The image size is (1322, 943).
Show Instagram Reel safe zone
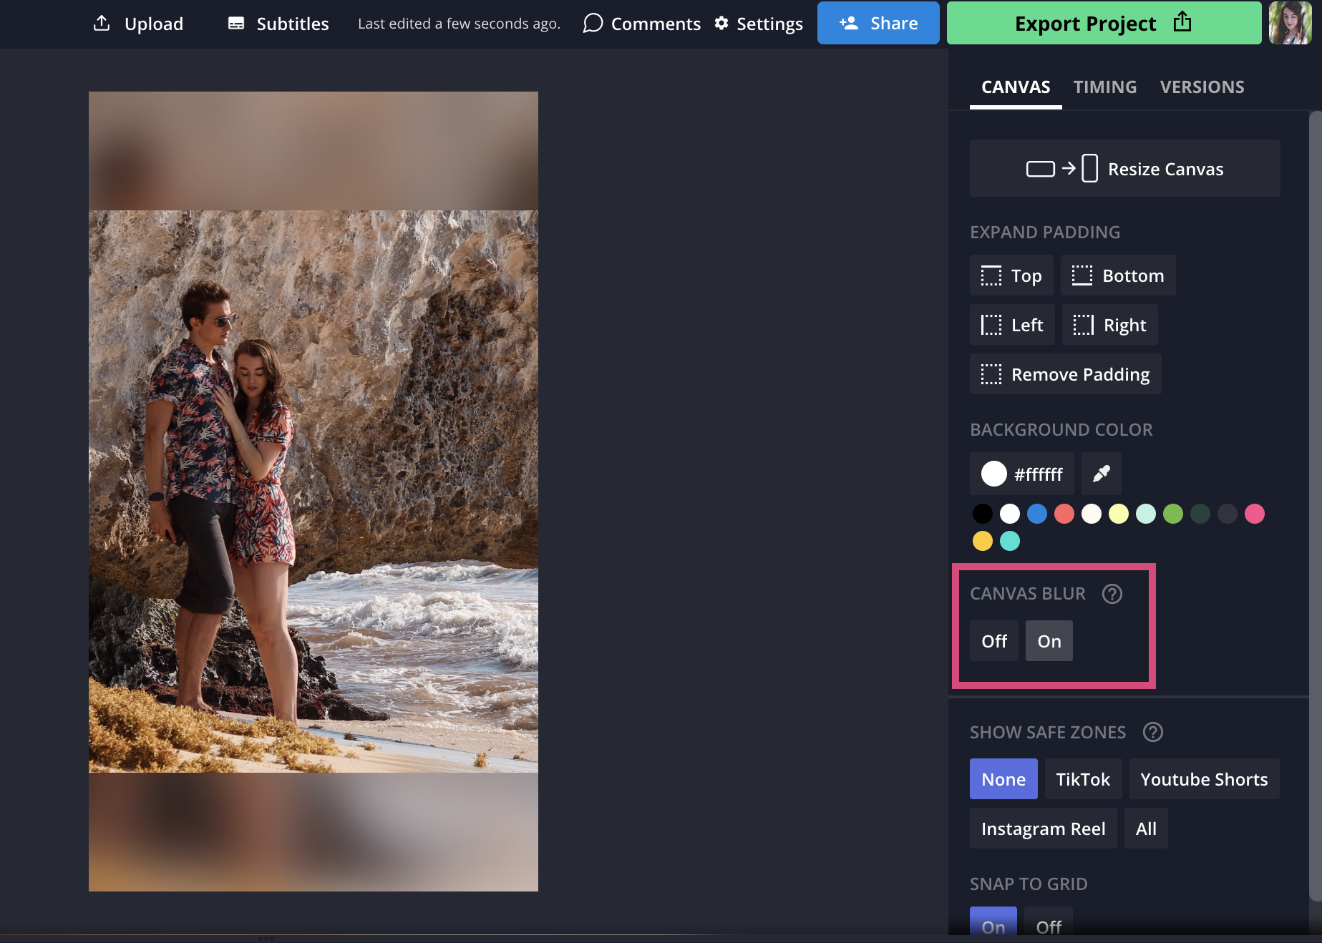pyautogui.click(x=1043, y=829)
